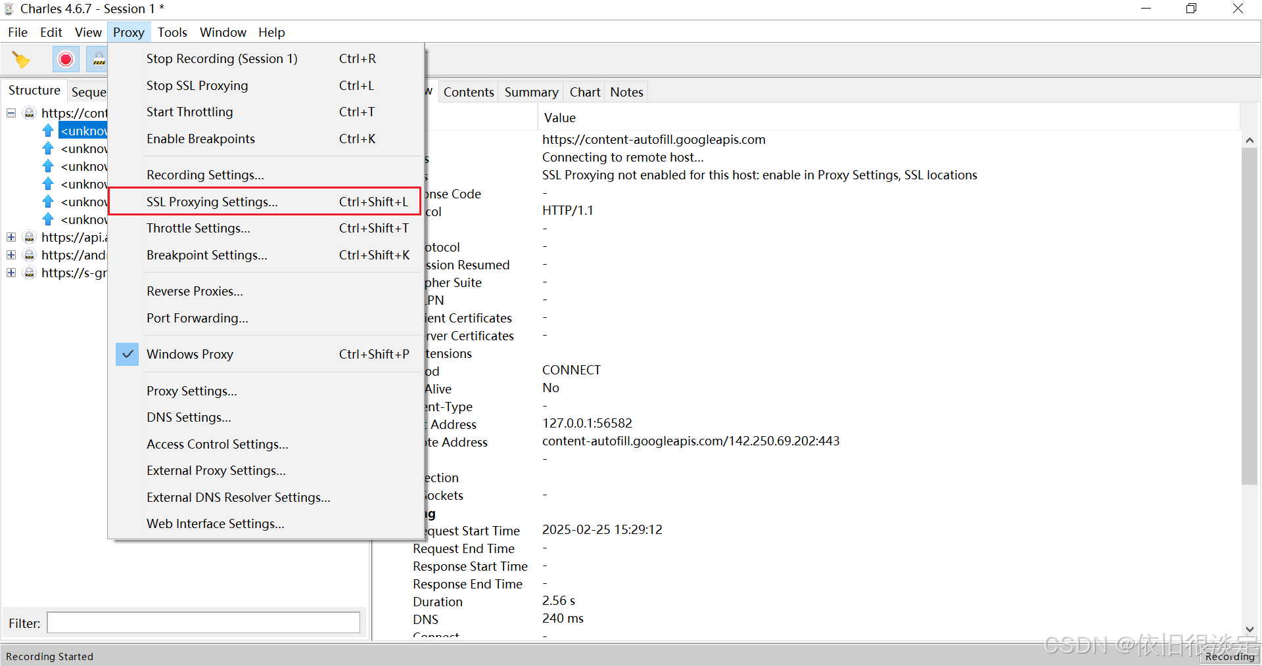
Task: Choose Stop Recording (Session 1)
Action: 266,59
